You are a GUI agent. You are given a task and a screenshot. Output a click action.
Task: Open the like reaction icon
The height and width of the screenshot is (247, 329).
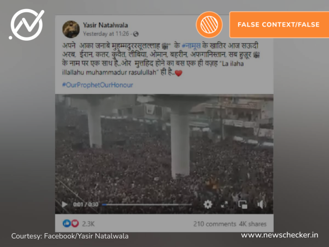(x=67, y=223)
